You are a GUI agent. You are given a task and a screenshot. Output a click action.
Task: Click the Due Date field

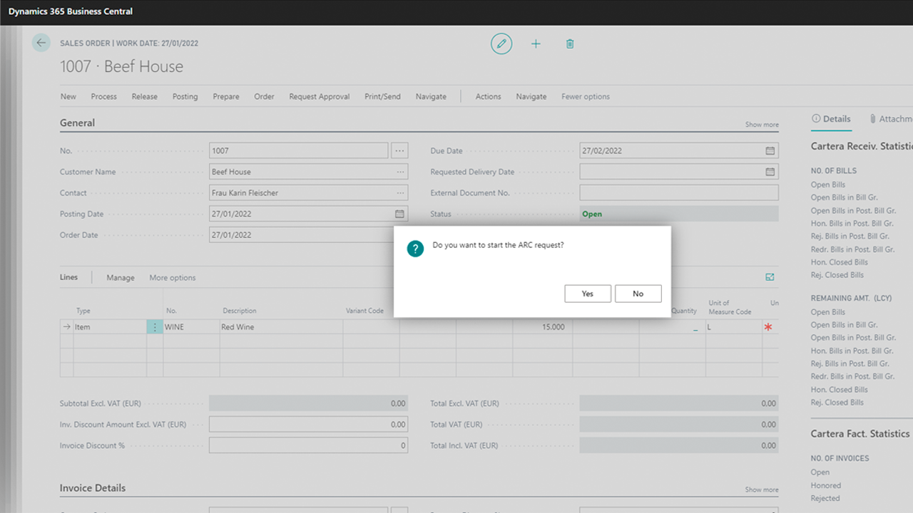[x=679, y=151]
